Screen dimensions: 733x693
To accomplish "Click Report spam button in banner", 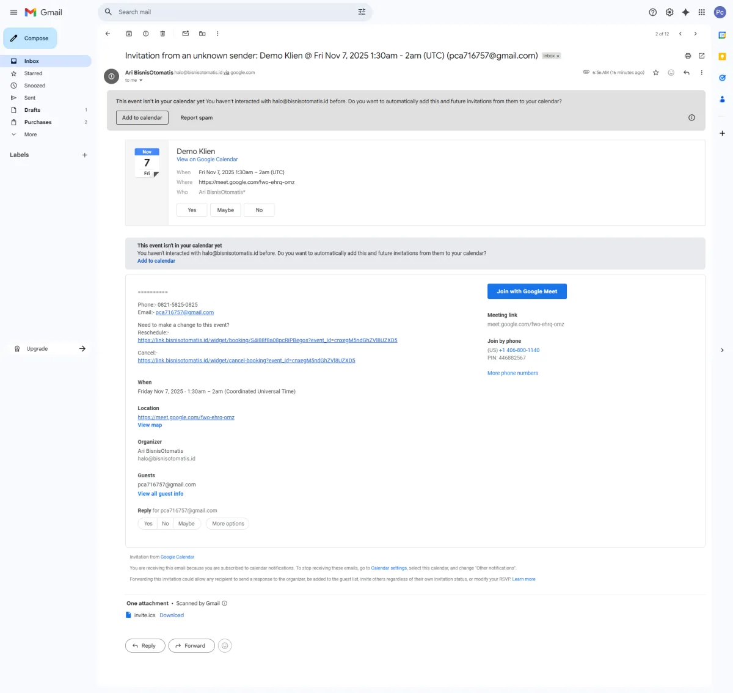I will click(197, 117).
